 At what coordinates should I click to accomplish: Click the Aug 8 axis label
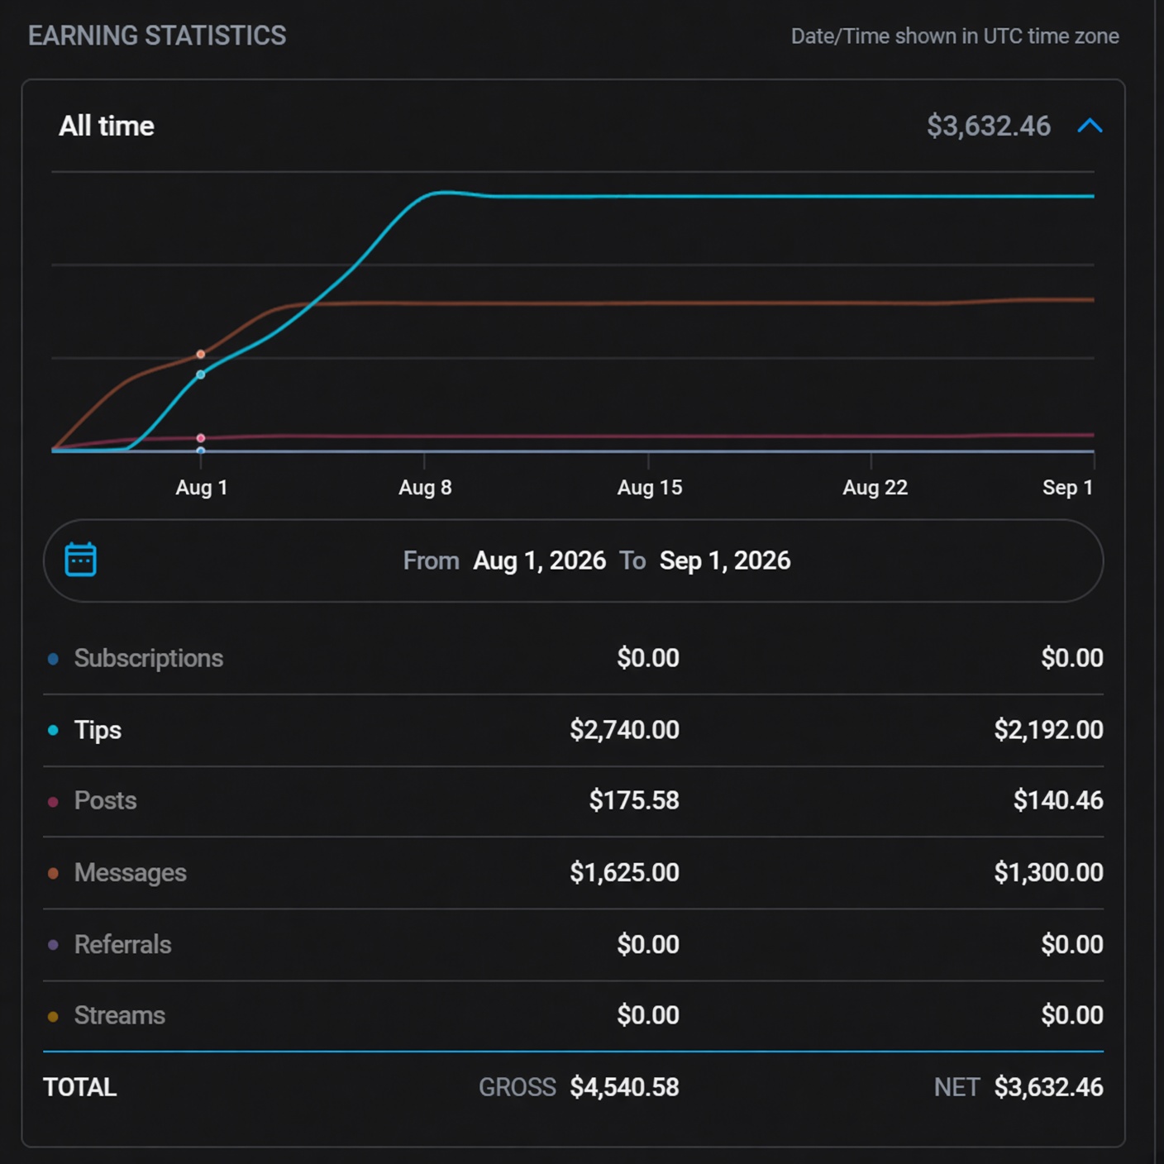point(425,488)
